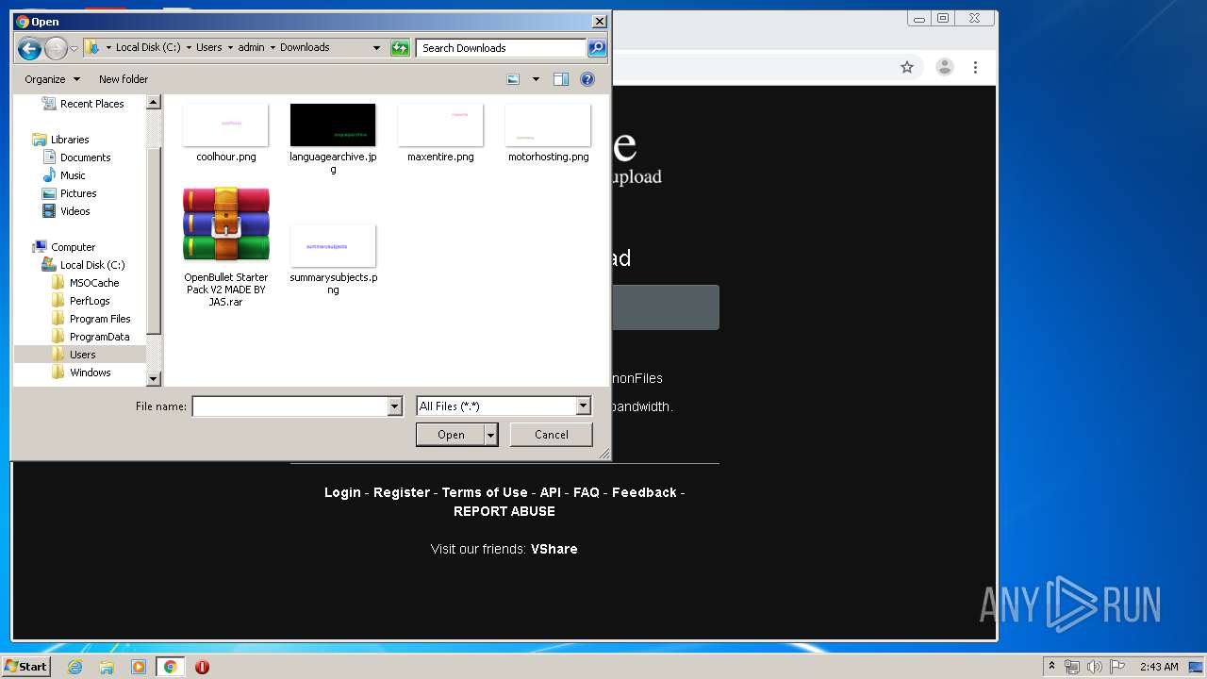Viewport: 1207px width, 679px height.
Task: Select Music library
Action: [x=64, y=175]
